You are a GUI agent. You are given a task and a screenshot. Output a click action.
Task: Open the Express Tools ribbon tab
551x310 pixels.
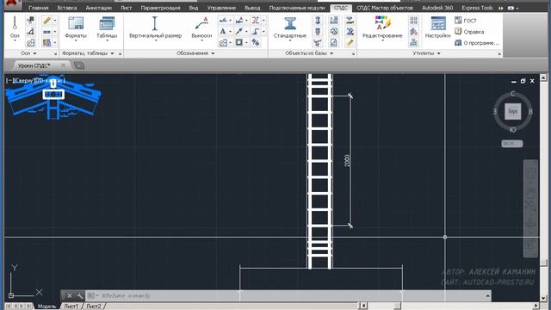point(477,8)
